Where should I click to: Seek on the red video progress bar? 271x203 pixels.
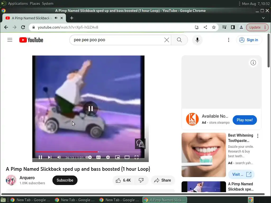pyautogui.click(x=88, y=152)
